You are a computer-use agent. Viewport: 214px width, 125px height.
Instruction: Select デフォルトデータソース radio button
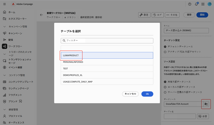click(x=165, y=47)
